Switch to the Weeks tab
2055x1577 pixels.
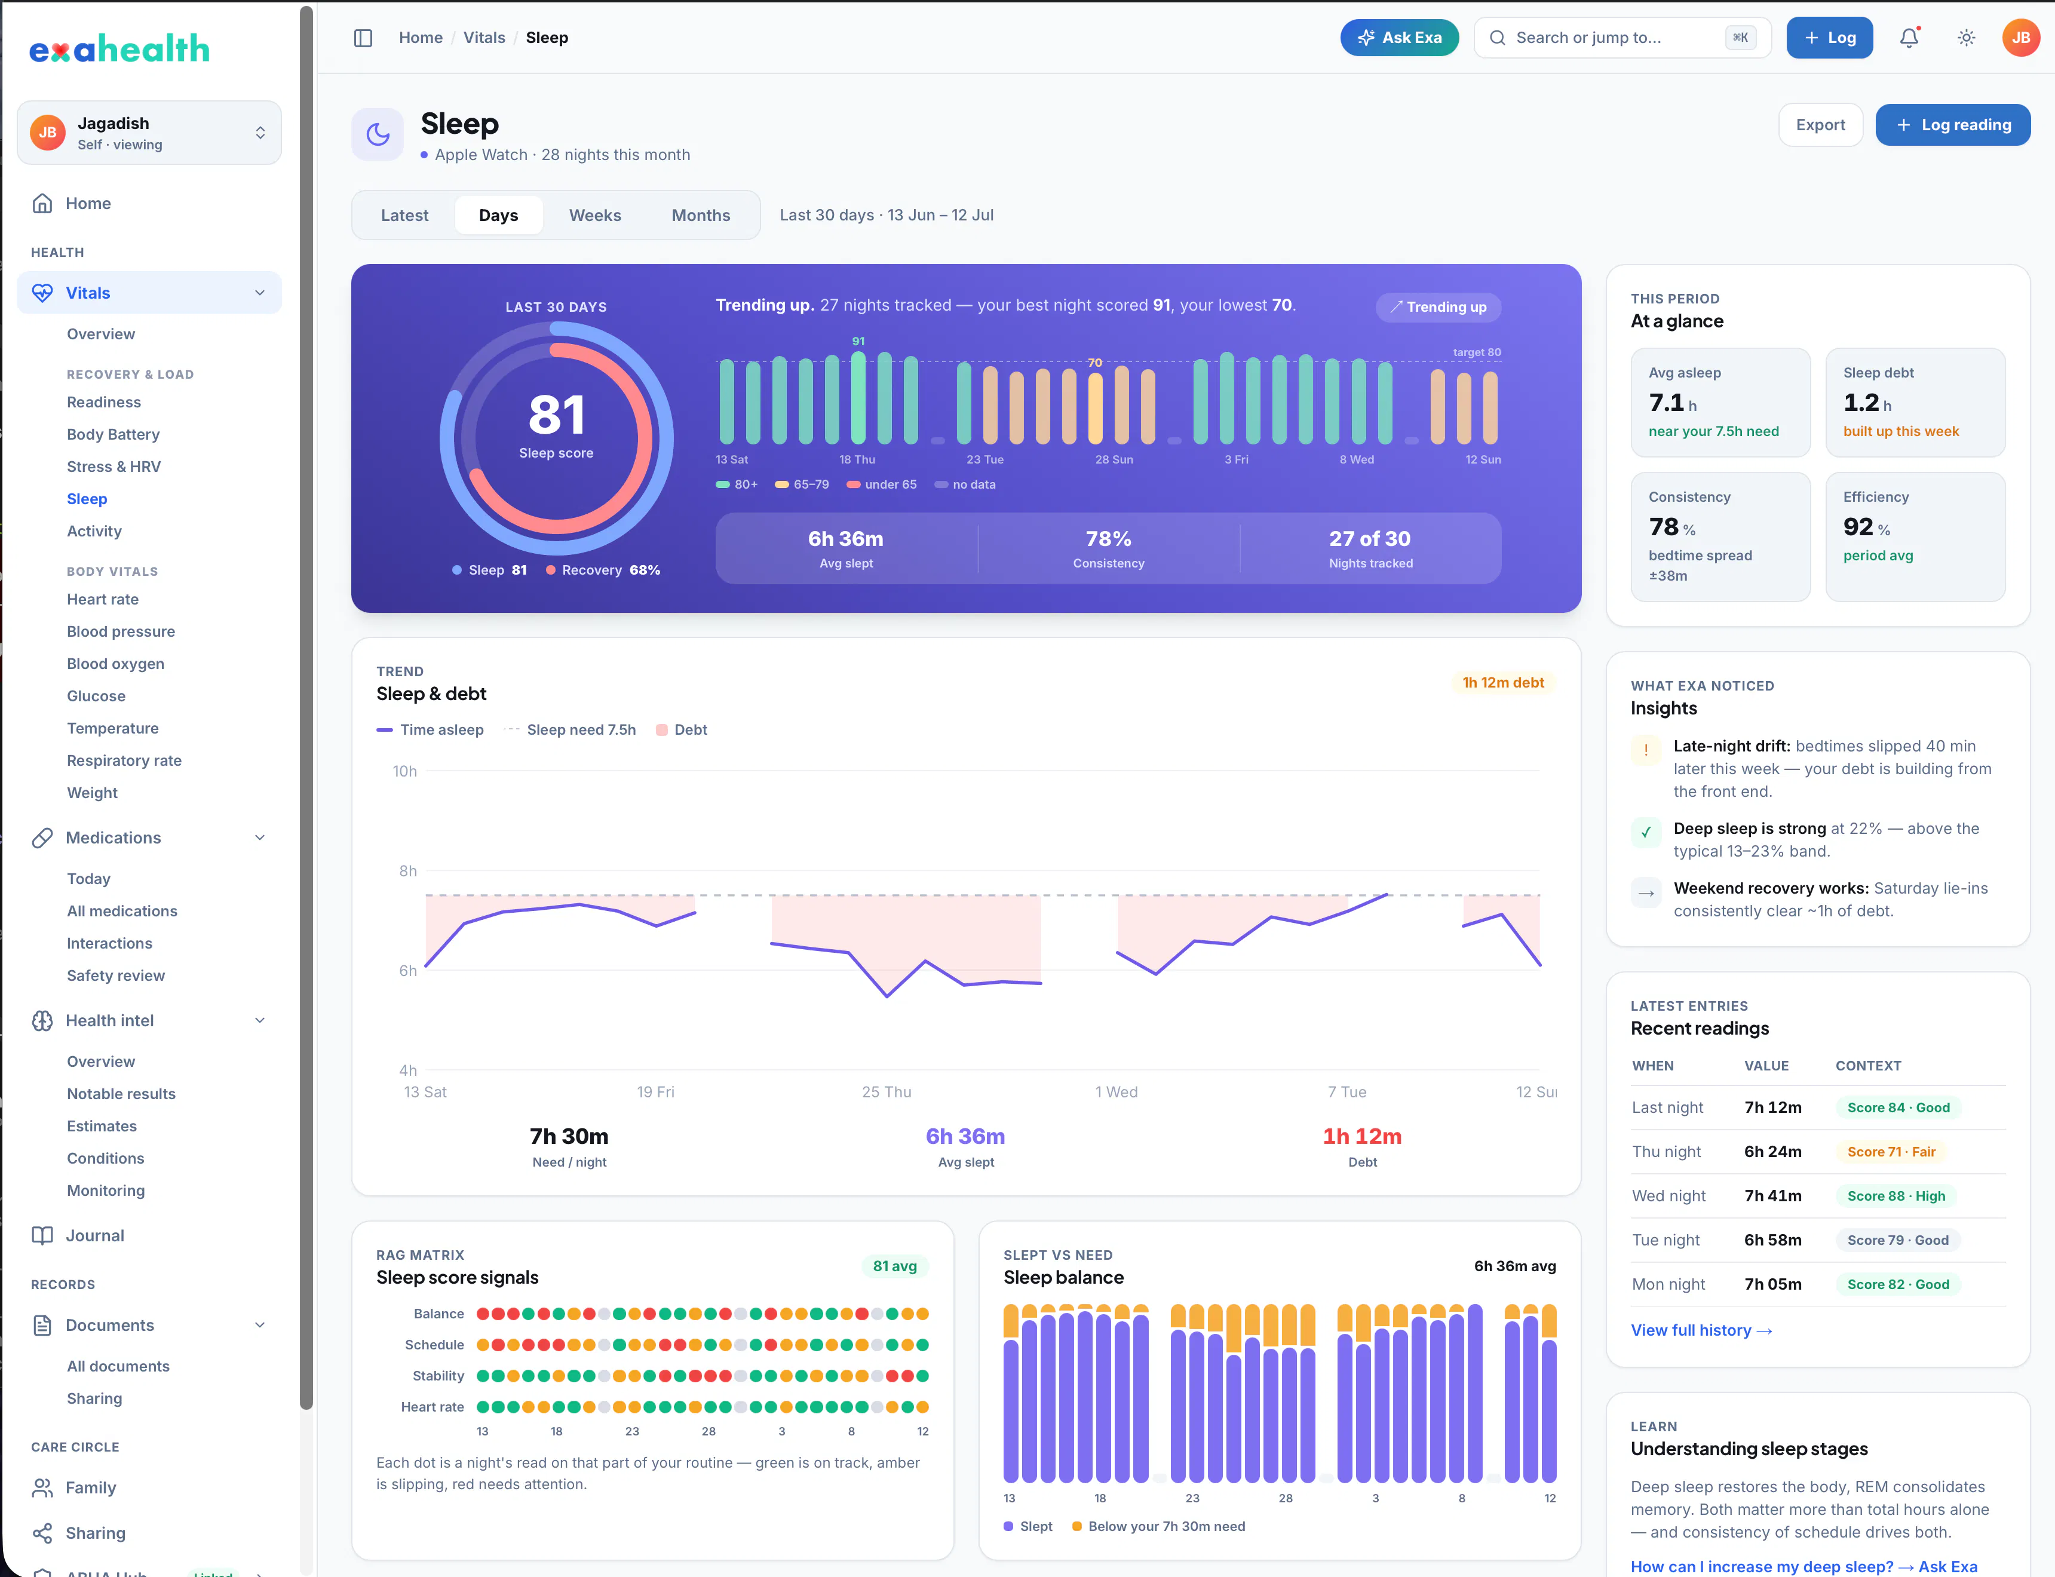click(x=595, y=215)
